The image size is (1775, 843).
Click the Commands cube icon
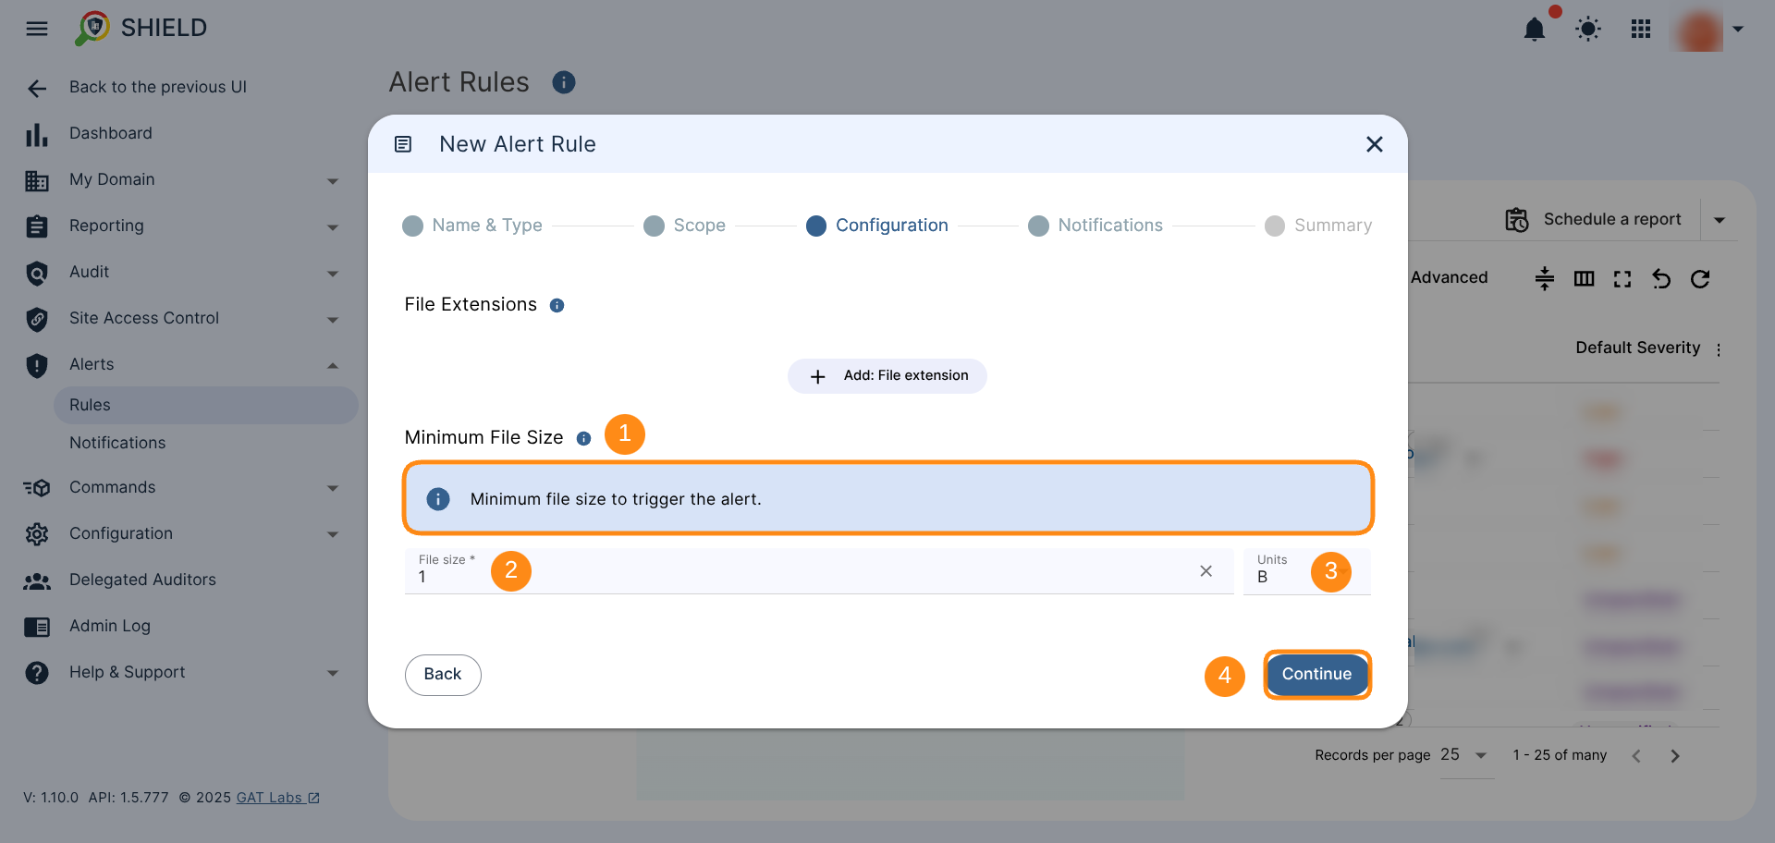(37, 488)
